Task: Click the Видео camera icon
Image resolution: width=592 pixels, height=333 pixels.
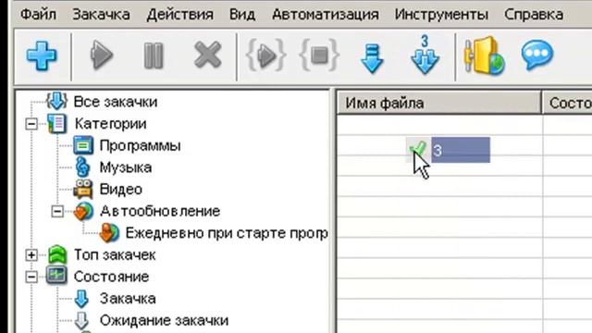Action: (x=83, y=189)
